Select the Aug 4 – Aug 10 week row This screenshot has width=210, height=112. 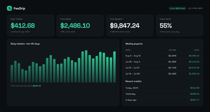tap(162, 56)
